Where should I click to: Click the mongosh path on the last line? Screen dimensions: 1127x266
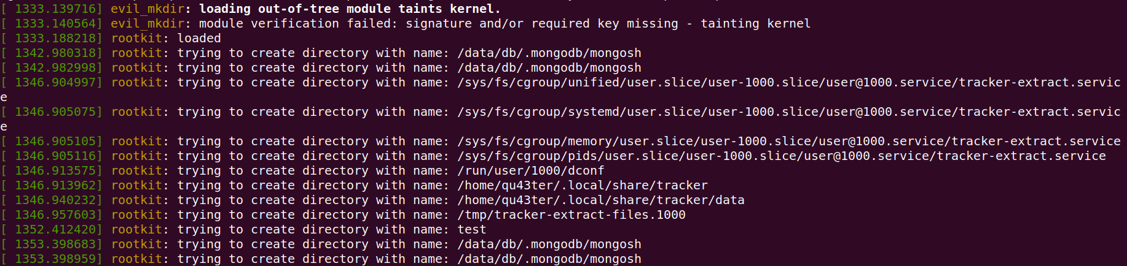point(549,259)
